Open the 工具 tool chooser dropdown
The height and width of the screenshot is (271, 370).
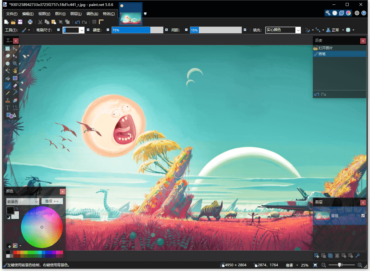[26, 30]
